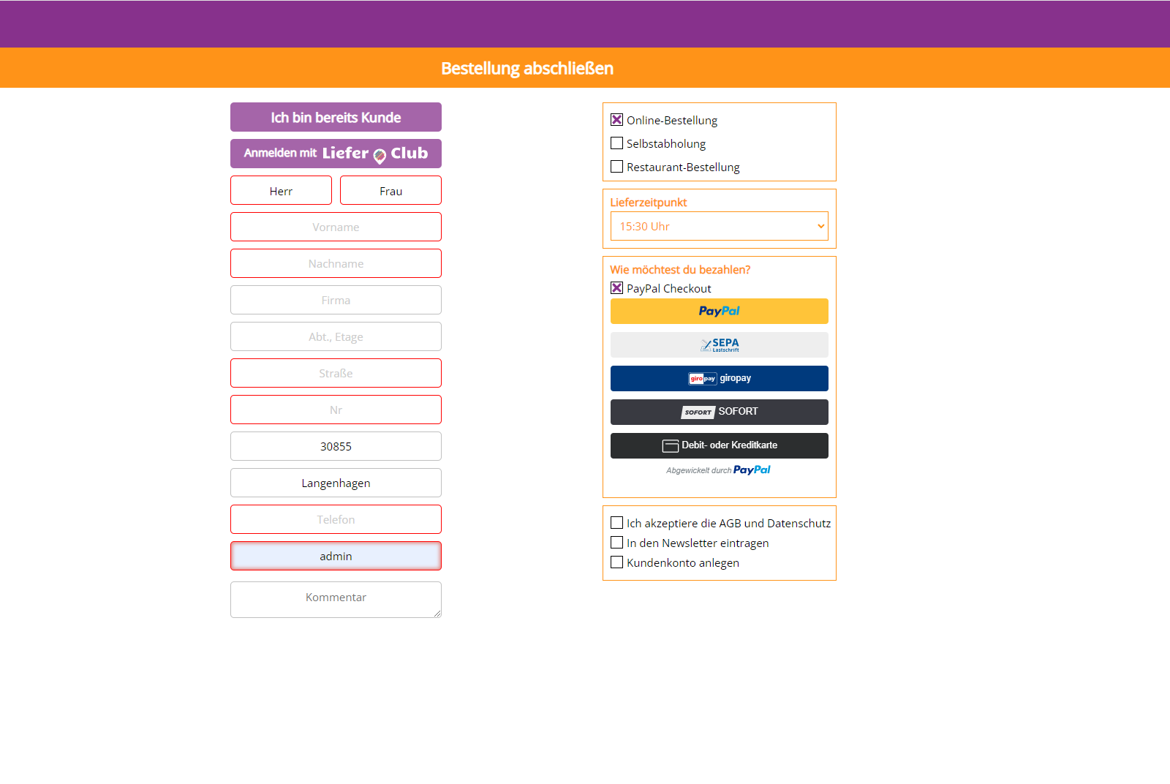The image size is (1170, 784).
Task: Click the city field showing Langenhagen
Action: point(336,483)
